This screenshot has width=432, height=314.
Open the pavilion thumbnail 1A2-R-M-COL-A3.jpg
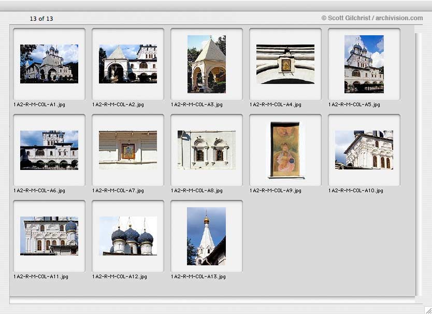[207, 64]
